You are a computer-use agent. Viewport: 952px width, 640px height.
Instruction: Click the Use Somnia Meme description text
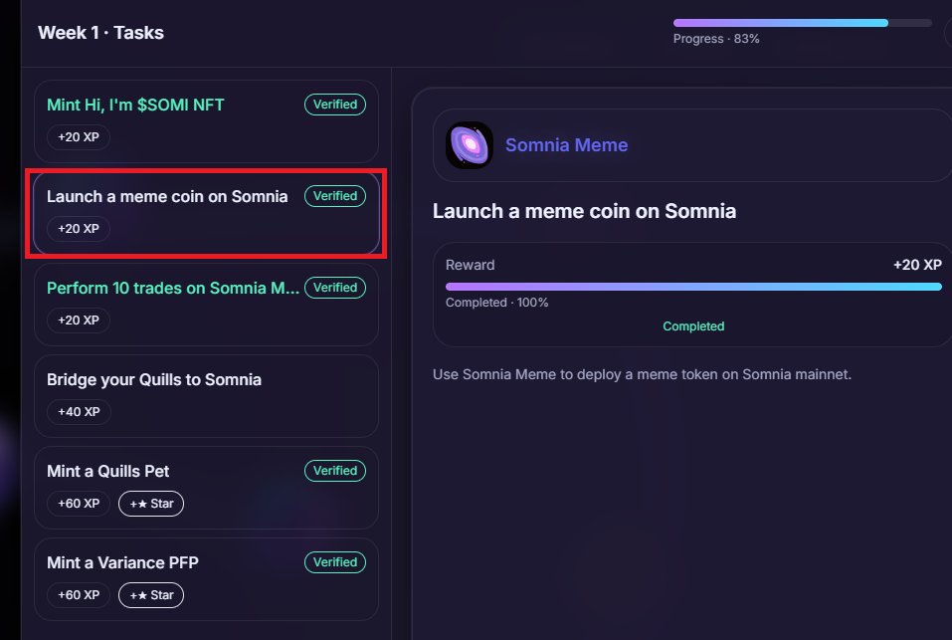[x=642, y=374]
